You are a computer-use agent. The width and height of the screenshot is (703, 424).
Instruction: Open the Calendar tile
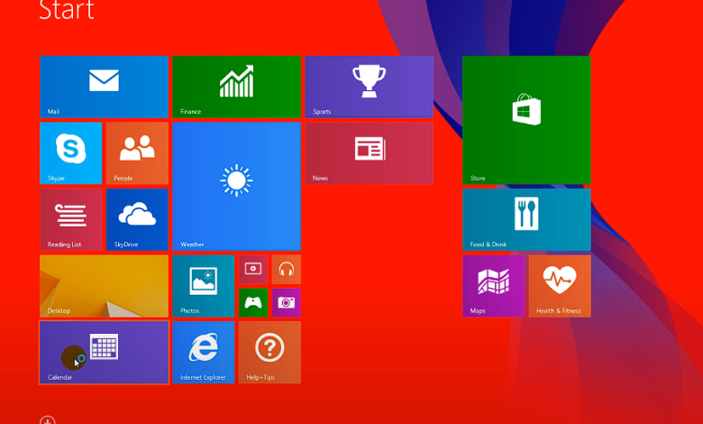point(104,352)
